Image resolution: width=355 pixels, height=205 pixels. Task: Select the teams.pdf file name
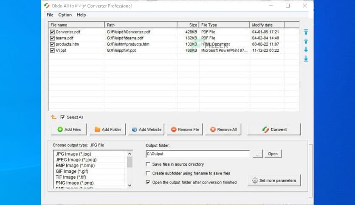65,38
